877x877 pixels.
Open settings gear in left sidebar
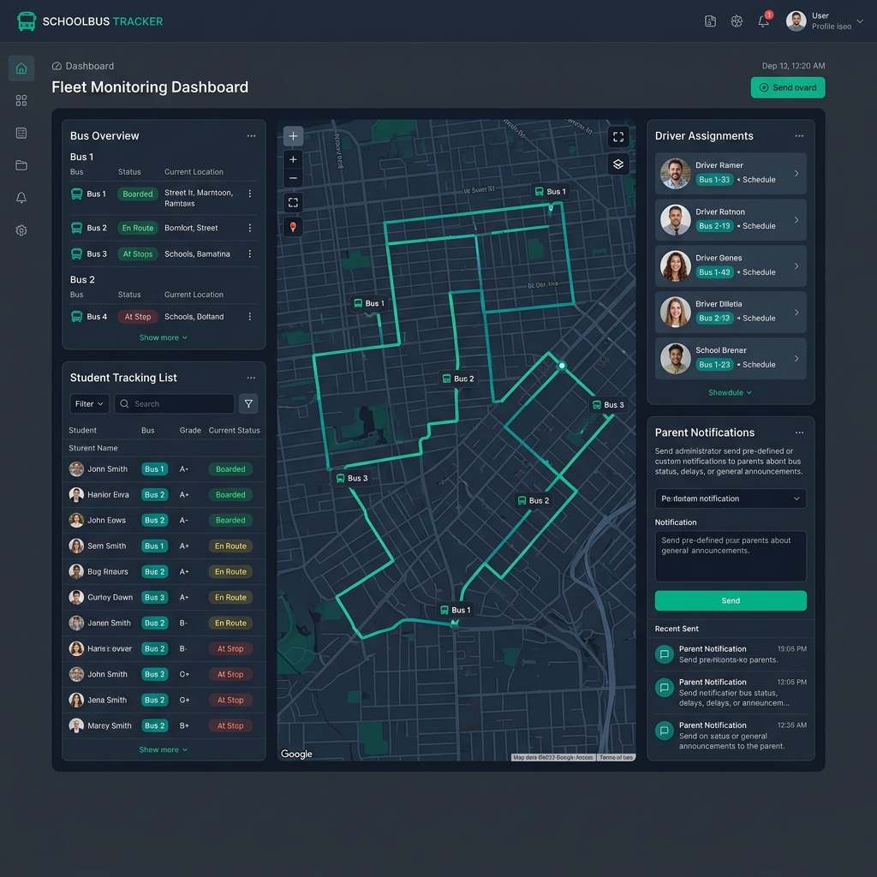pos(21,230)
